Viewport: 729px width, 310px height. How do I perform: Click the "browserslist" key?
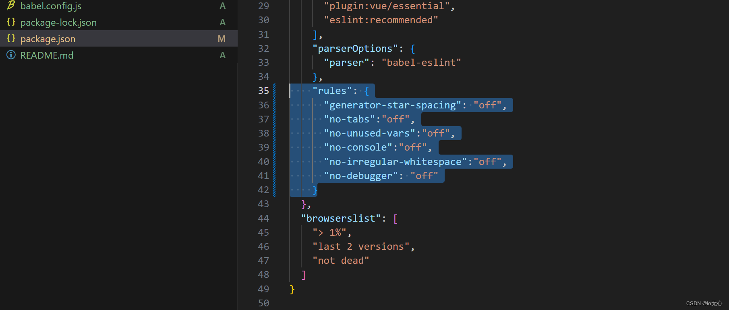(x=341, y=218)
